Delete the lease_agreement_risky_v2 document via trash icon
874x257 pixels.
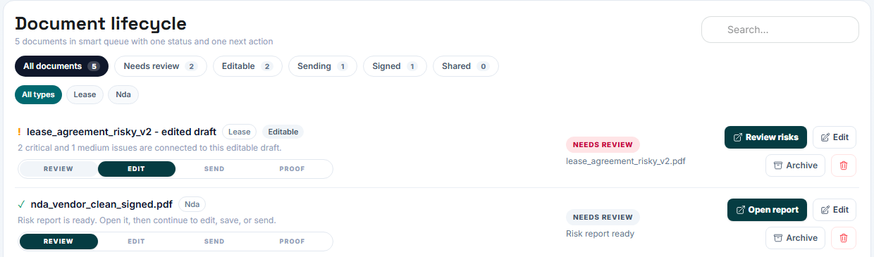pyautogui.click(x=844, y=165)
